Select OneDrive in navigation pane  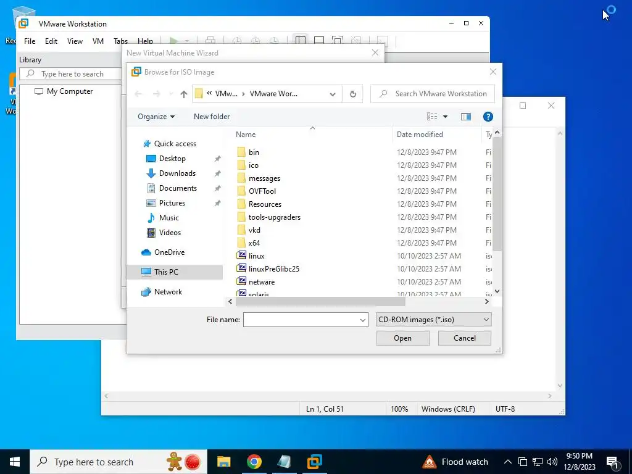click(x=169, y=252)
